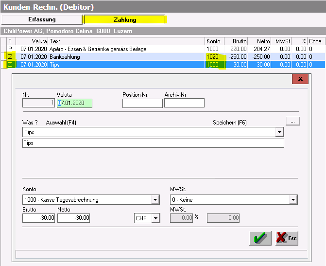Viewport: 326px width, 266px height.
Task: Click Brutto value 220.00 in Apèro row
Action: coord(238,49)
